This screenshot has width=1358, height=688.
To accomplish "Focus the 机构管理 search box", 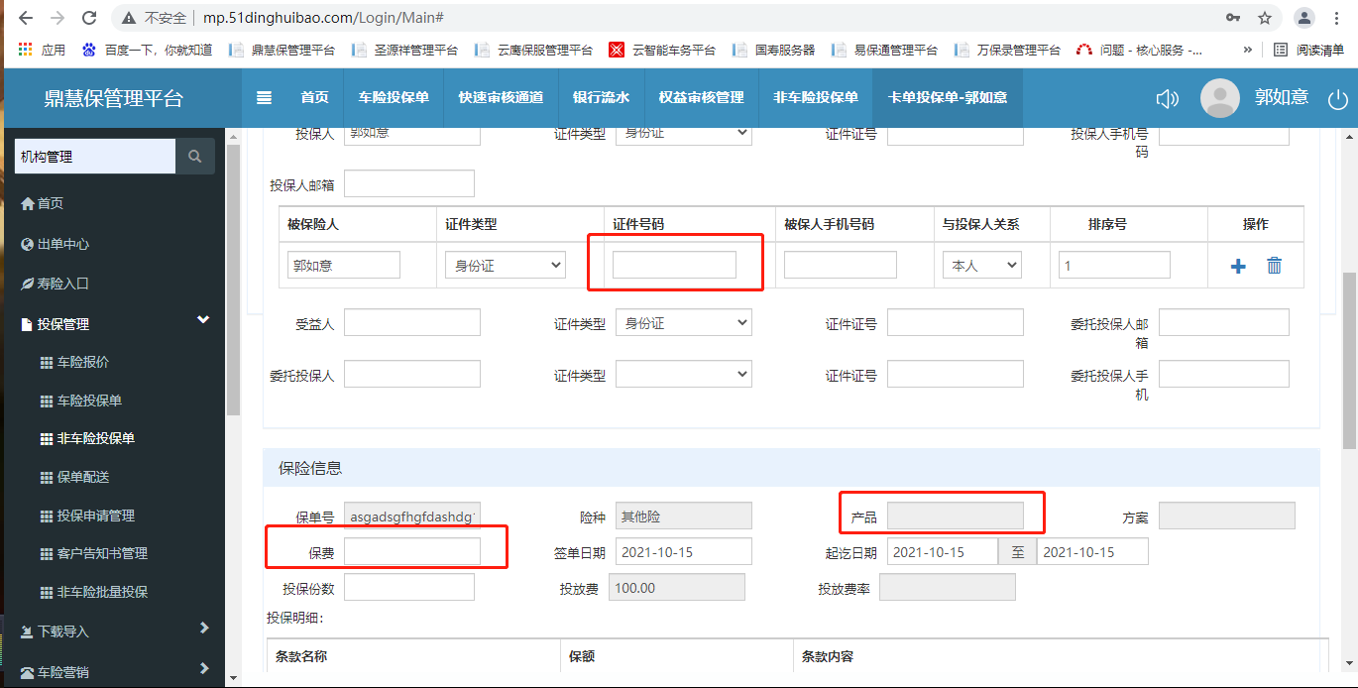I will pos(95,157).
